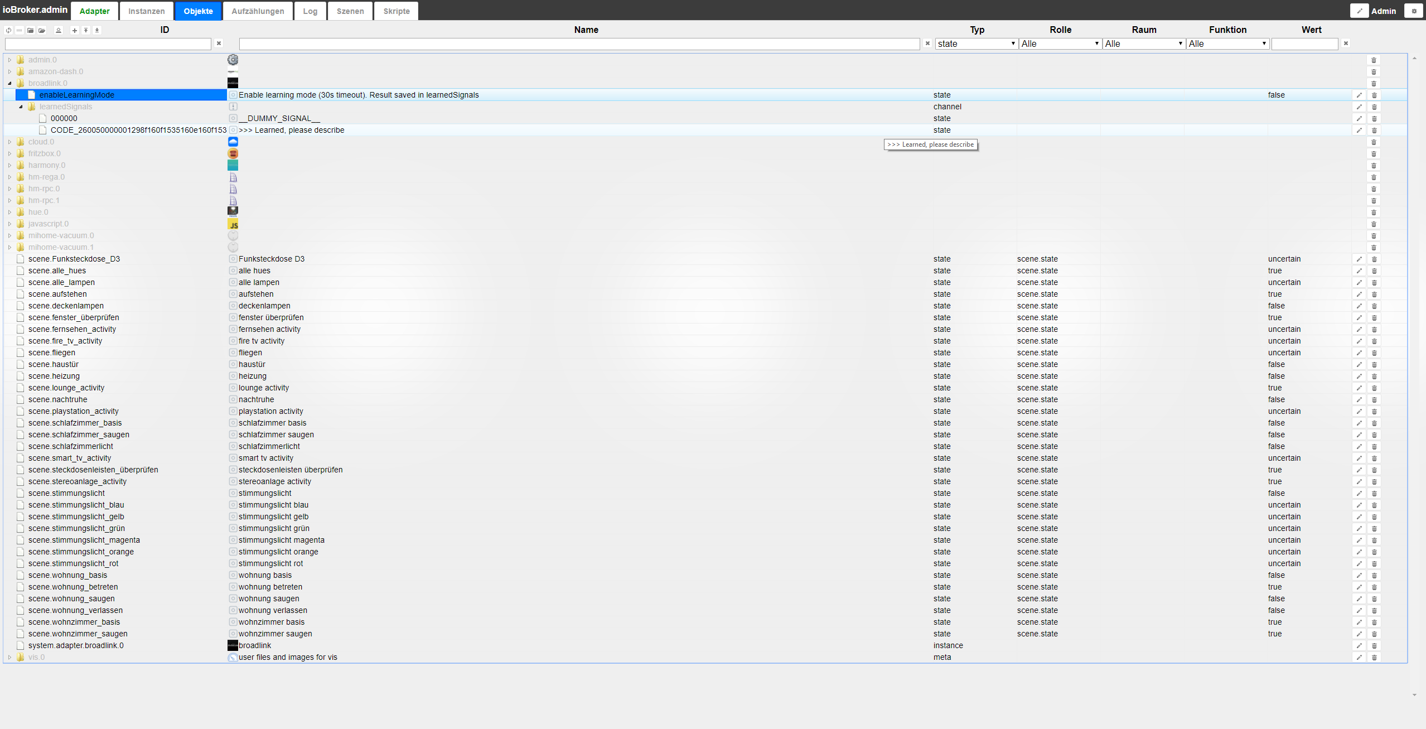This screenshot has width=1426, height=729.
Task: Click the download arrow toolbar icon
Action: [97, 30]
